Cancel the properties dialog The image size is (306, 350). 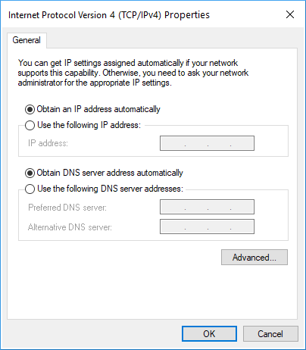click(x=270, y=334)
